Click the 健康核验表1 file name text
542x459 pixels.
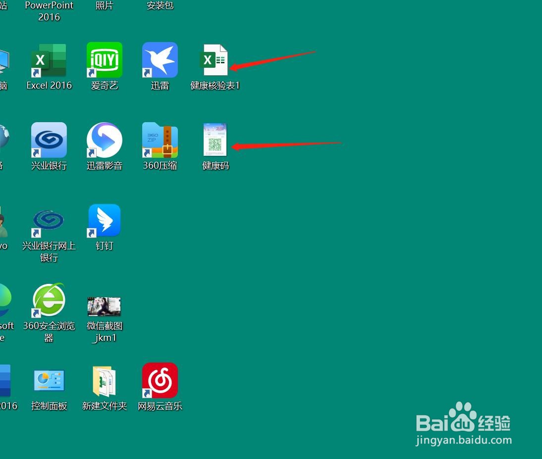coord(215,85)
